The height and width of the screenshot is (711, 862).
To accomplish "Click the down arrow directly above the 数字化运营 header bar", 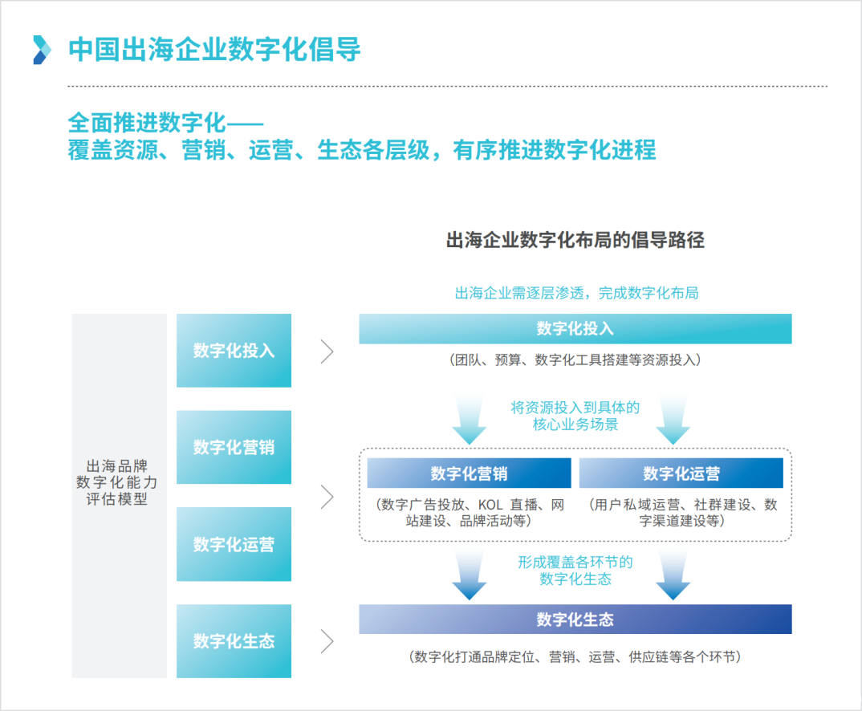I will point(673,421).
